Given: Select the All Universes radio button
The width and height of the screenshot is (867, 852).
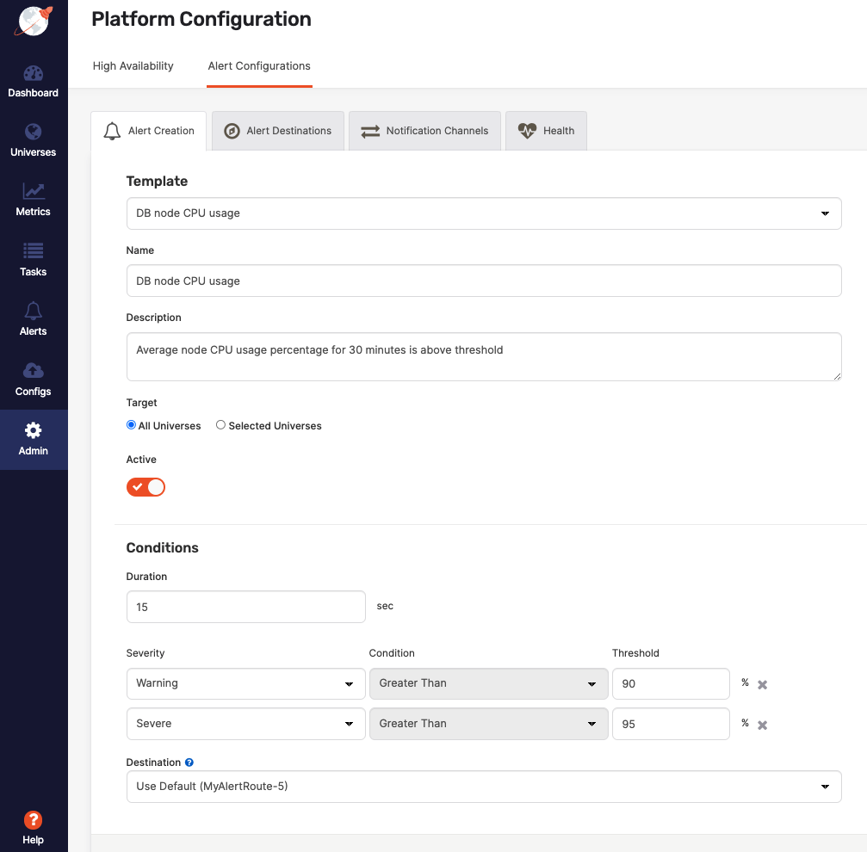Looking at the screenshot, I should [131, 425].
